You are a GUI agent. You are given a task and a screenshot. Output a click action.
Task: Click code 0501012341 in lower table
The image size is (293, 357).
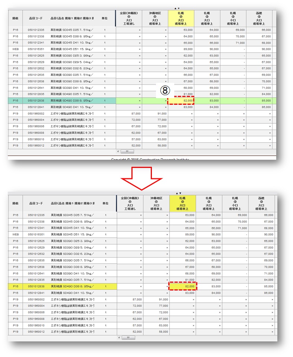pyautogui.click(x=36, y=228)
